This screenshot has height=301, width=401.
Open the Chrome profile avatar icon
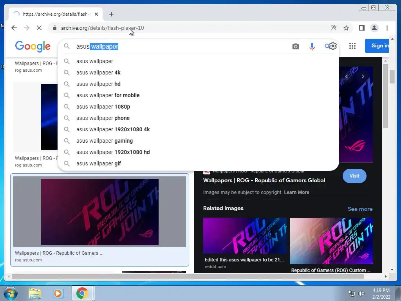point(374,28)
